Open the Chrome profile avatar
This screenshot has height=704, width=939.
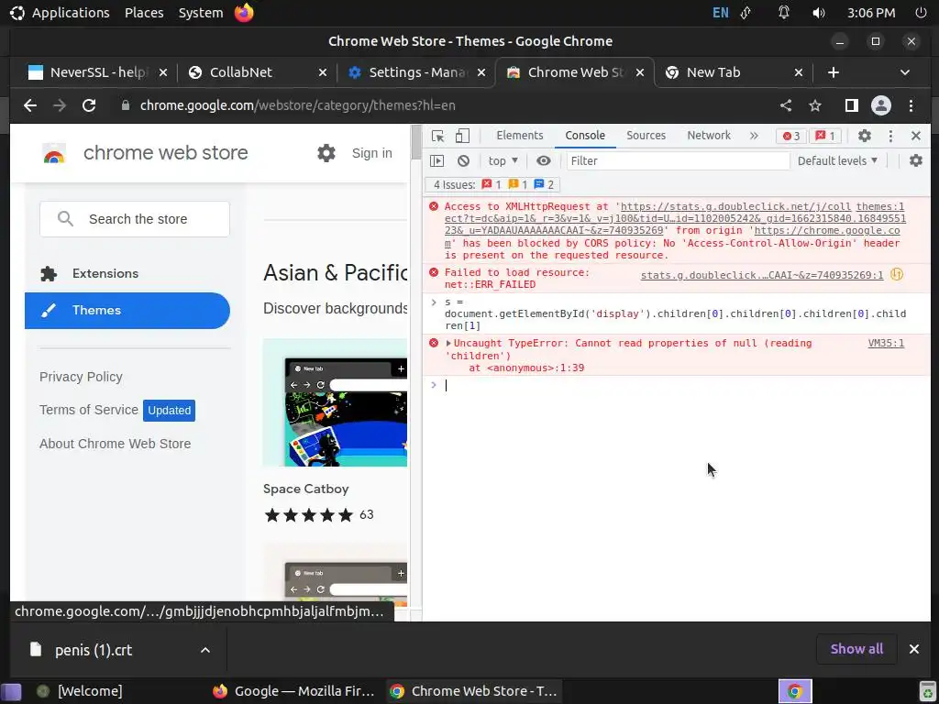point(881,105)
